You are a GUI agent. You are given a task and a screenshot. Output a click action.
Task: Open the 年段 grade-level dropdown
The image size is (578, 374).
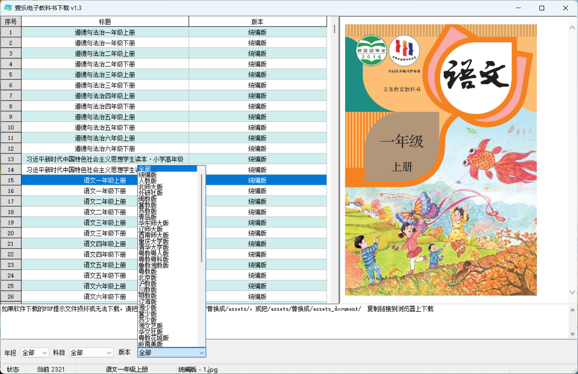click(x=35, y=353)
